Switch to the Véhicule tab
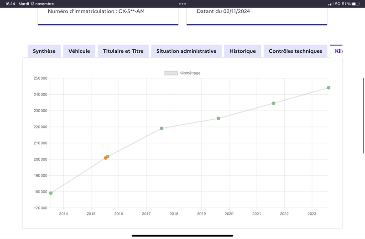The height and width of the screenshot is (239, 365). pyautogui.click(x=79, y=51)
